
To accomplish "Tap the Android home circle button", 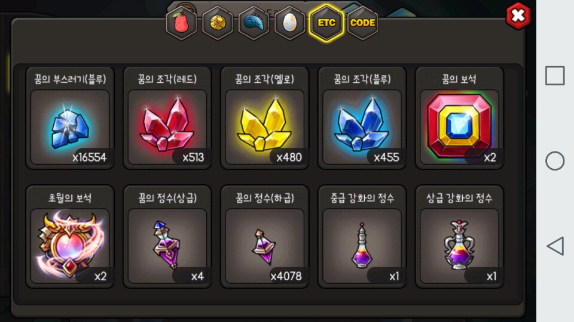I will (555, 160).
